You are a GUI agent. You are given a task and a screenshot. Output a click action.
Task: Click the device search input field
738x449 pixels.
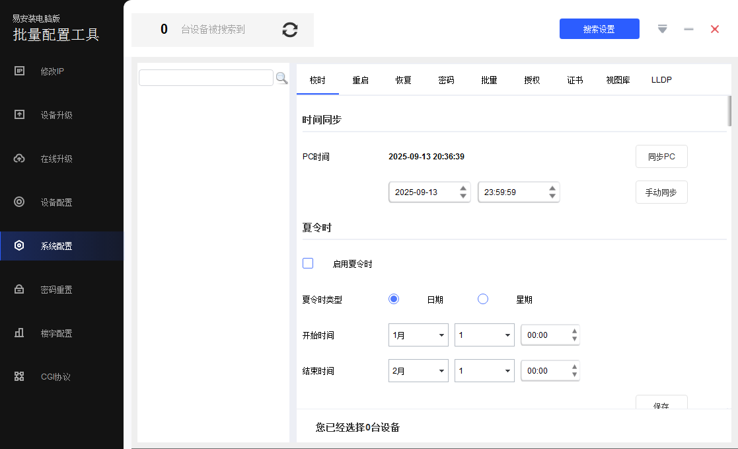coord(205,78)
